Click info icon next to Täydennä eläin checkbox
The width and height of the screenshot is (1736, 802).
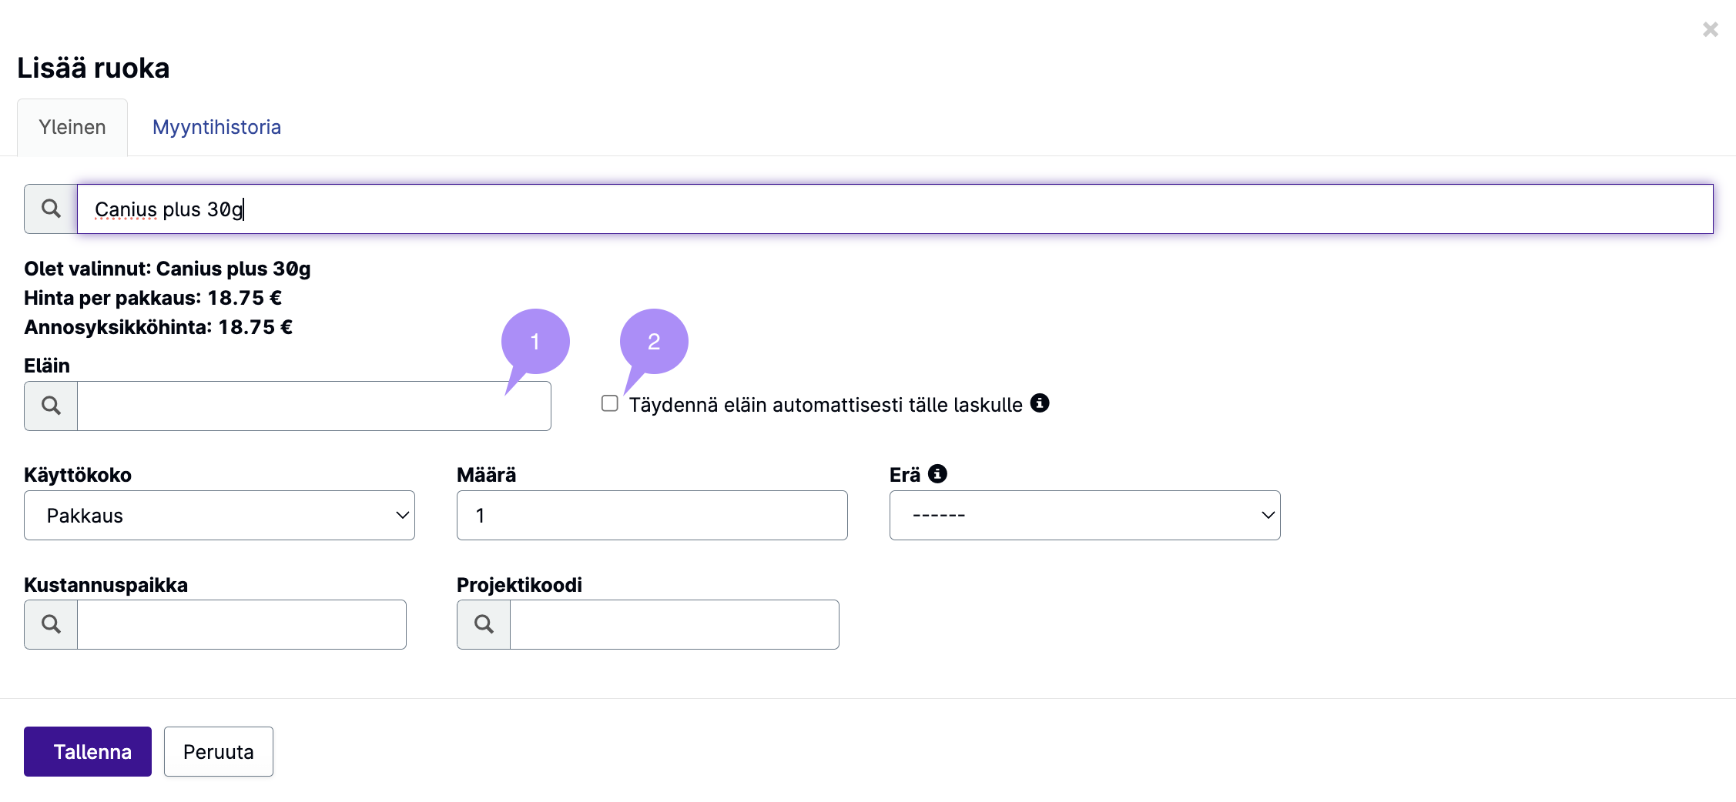1040,403
